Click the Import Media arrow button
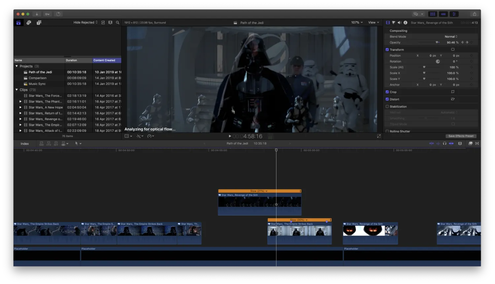 point(37,14)
